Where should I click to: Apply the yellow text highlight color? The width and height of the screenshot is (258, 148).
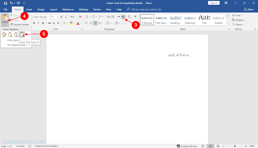[x=71, y=23]
